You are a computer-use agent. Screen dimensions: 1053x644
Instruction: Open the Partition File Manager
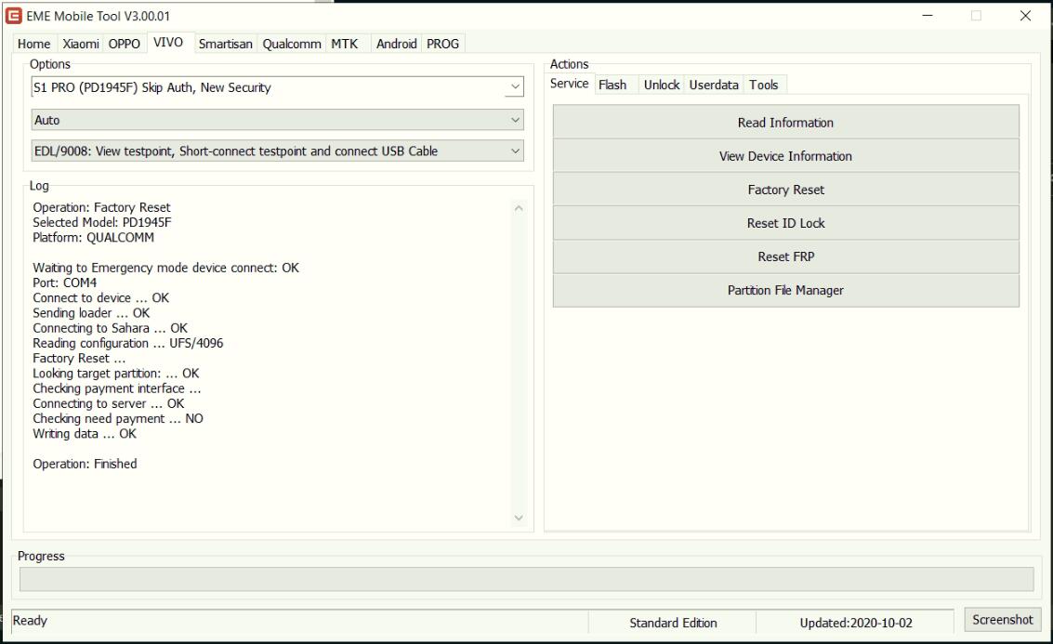(x=785, y=290)
